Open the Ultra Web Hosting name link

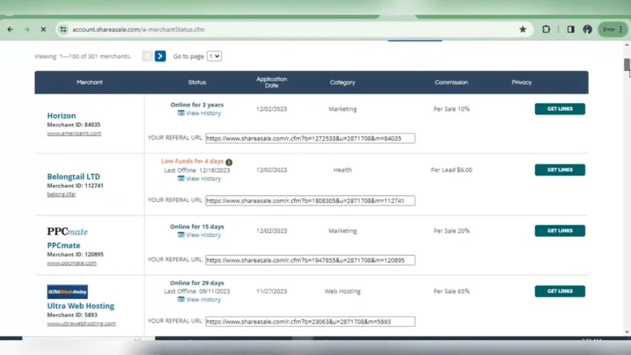click(x=81, y=306)
